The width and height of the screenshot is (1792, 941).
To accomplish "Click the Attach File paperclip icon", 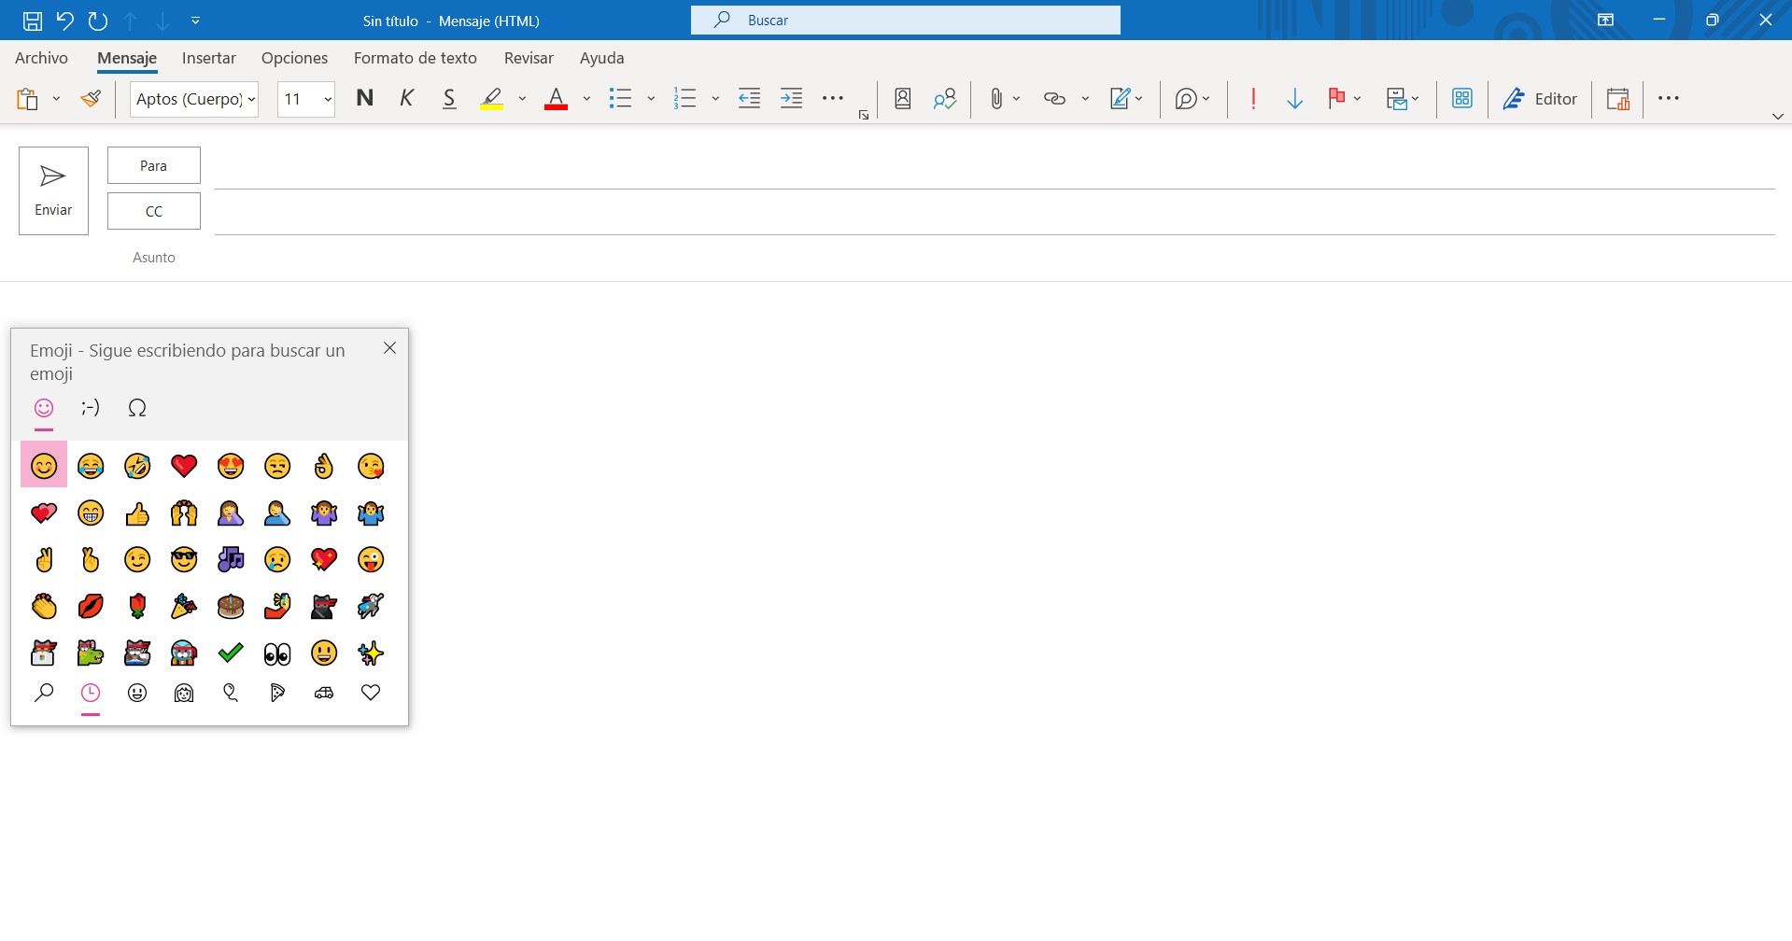I will (x=996, y=98).
